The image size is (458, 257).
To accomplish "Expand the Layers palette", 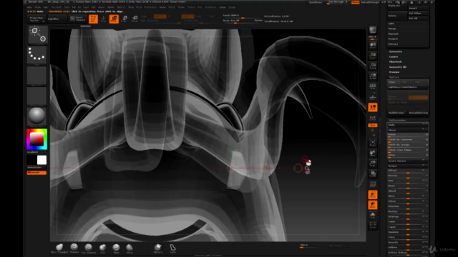I will (x=394, y=57).
